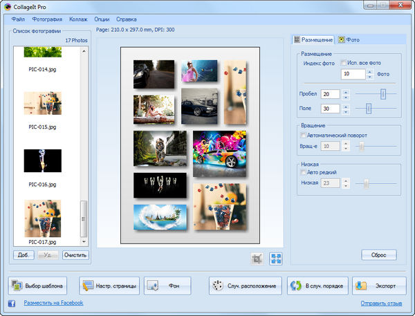Screen dimensions: 415x316
Task: Toggle Автоматический поворот checkbox
Action: 304,136
